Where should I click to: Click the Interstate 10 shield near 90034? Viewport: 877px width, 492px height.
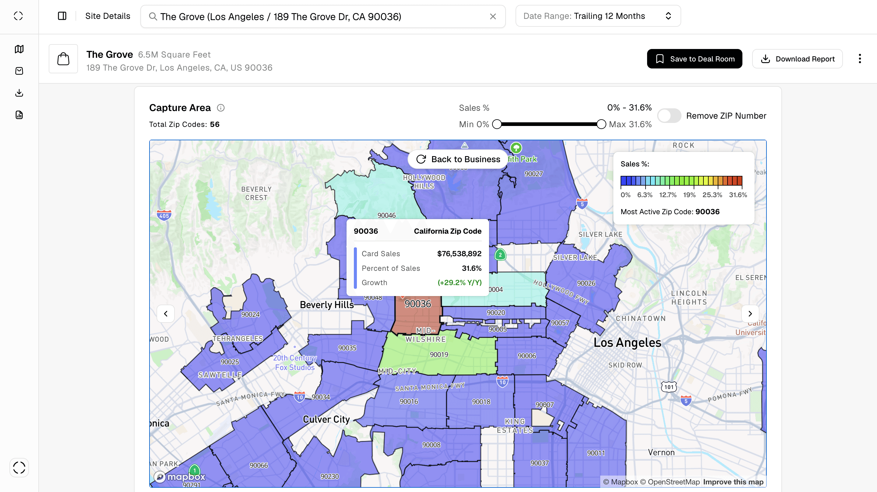pyautogui.click(x=300, y=397)
